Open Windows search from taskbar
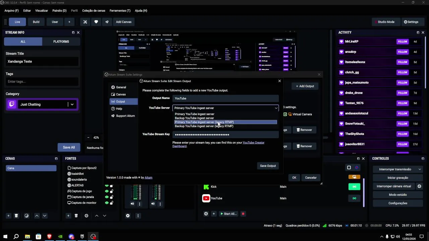Image resolution: width=429 pixels, height=241 pixels. point(16,237)
